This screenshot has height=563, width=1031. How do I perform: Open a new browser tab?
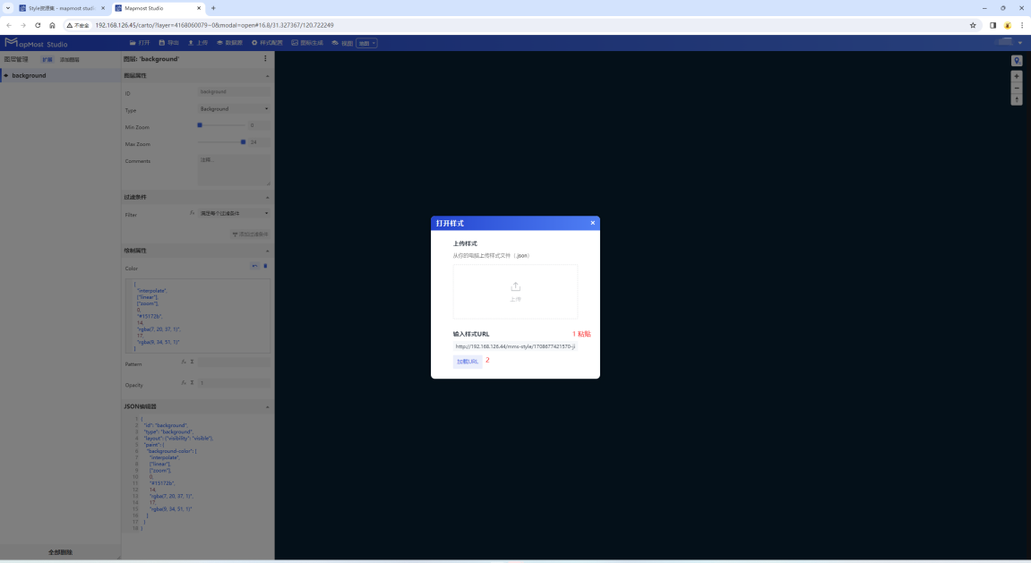[x=213, y=9]
